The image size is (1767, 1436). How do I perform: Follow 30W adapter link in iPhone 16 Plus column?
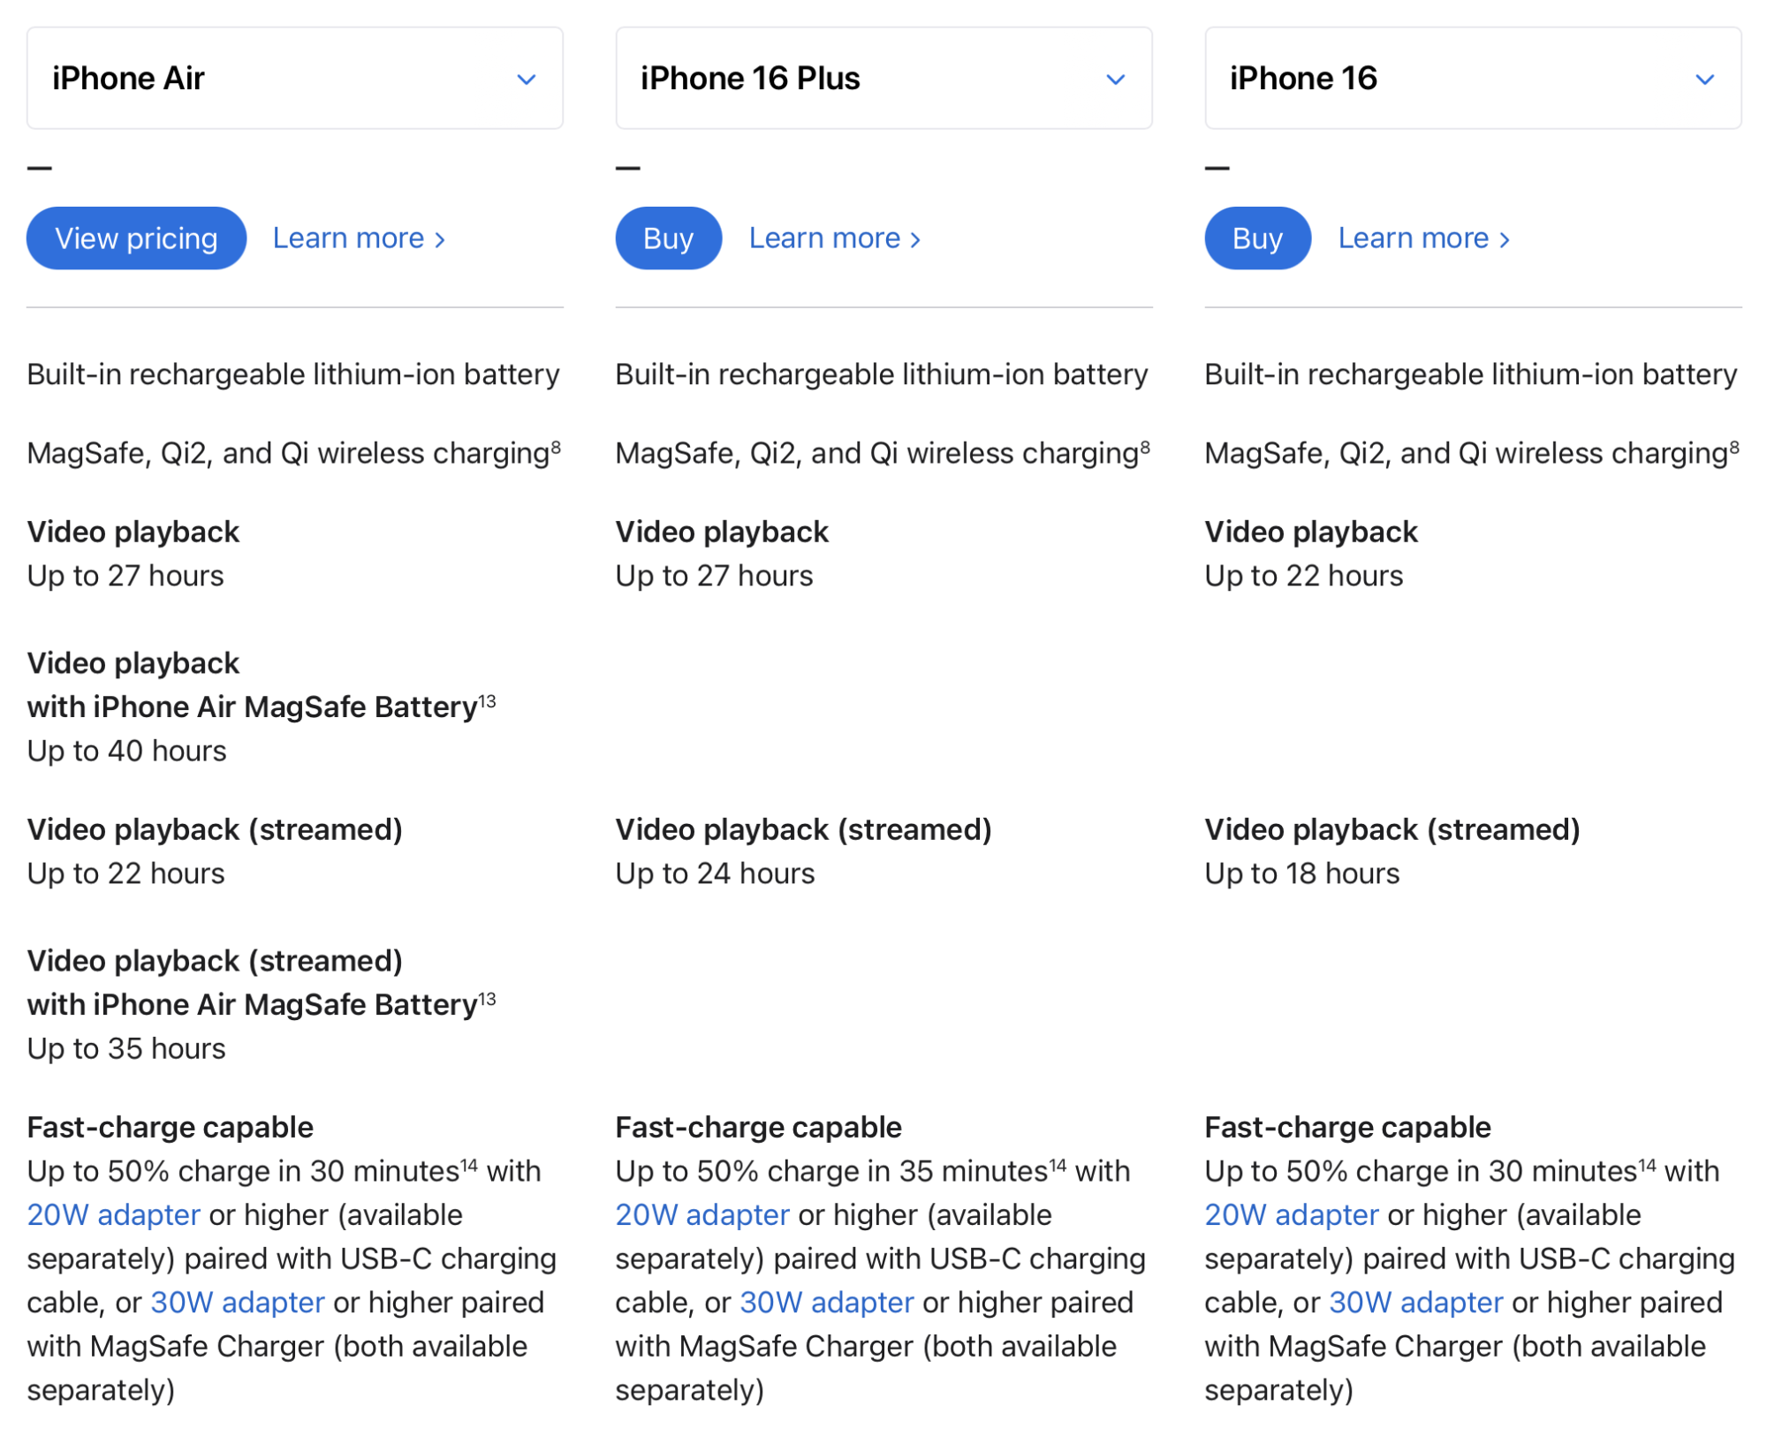click(826, 1303)
